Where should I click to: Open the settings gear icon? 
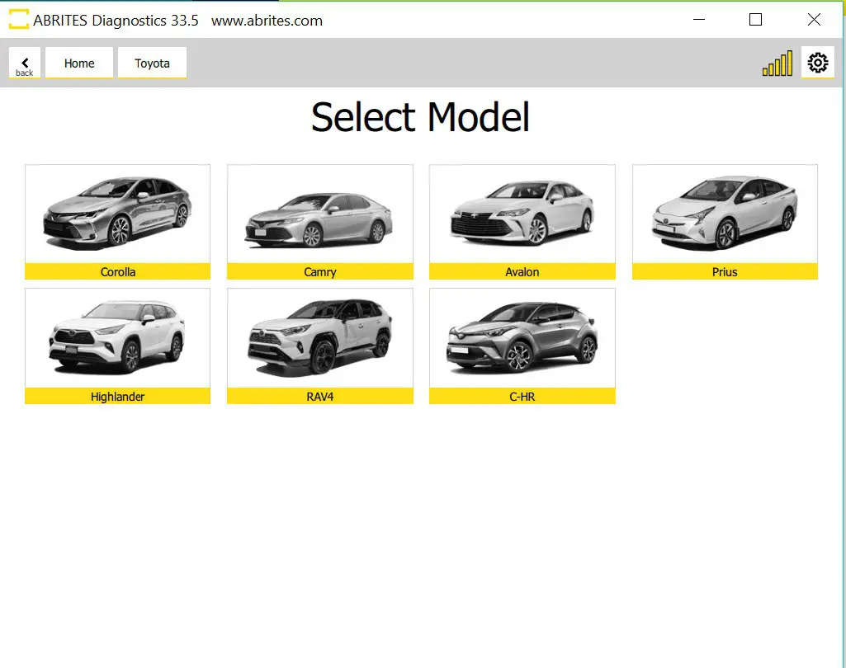point(816,62)
